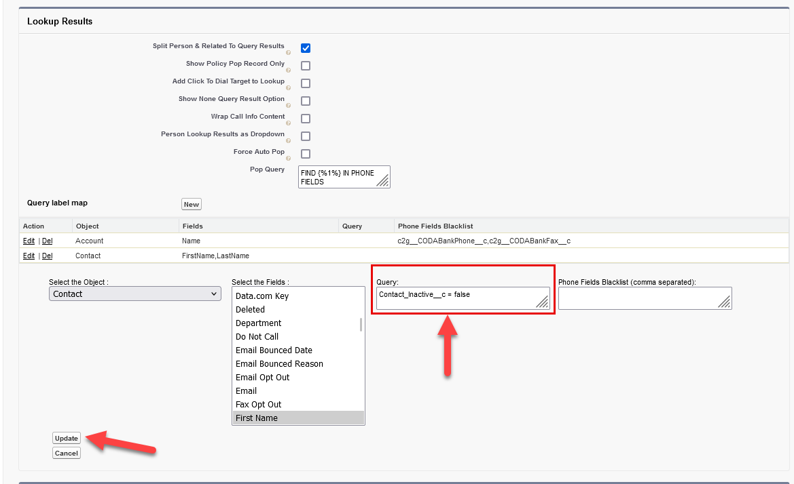Image resolution: width=794 pixels, height=484 pixels.
Task: Select Email Opt Out field
Action: [x=297, y=378]
